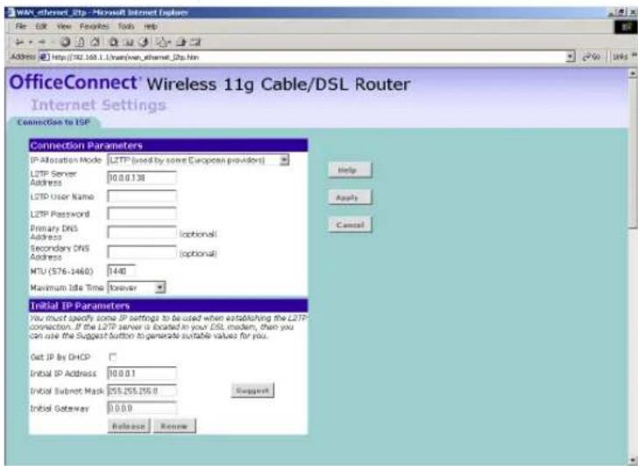Click the Renew button

174,427
